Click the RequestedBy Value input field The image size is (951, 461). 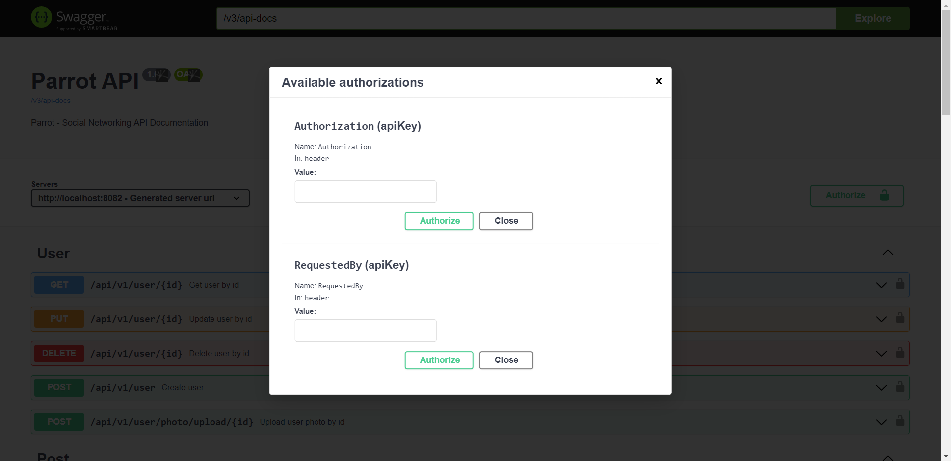pos(365,330)
